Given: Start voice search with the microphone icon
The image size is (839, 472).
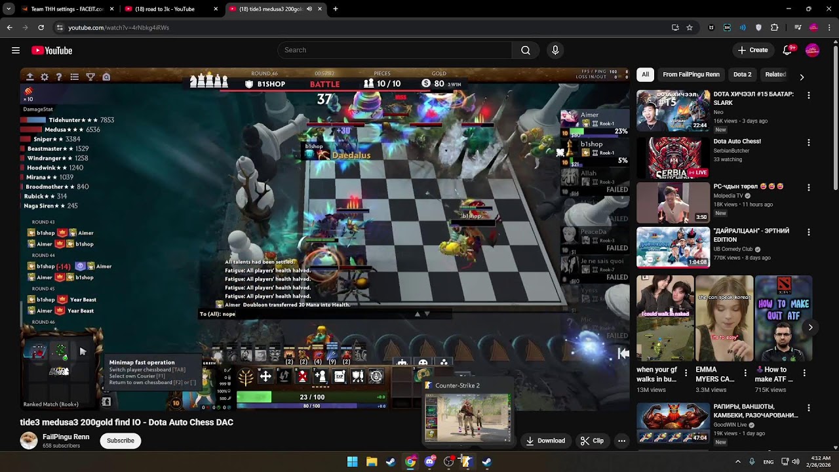Looking at the screenshot, I should [555, 50].
